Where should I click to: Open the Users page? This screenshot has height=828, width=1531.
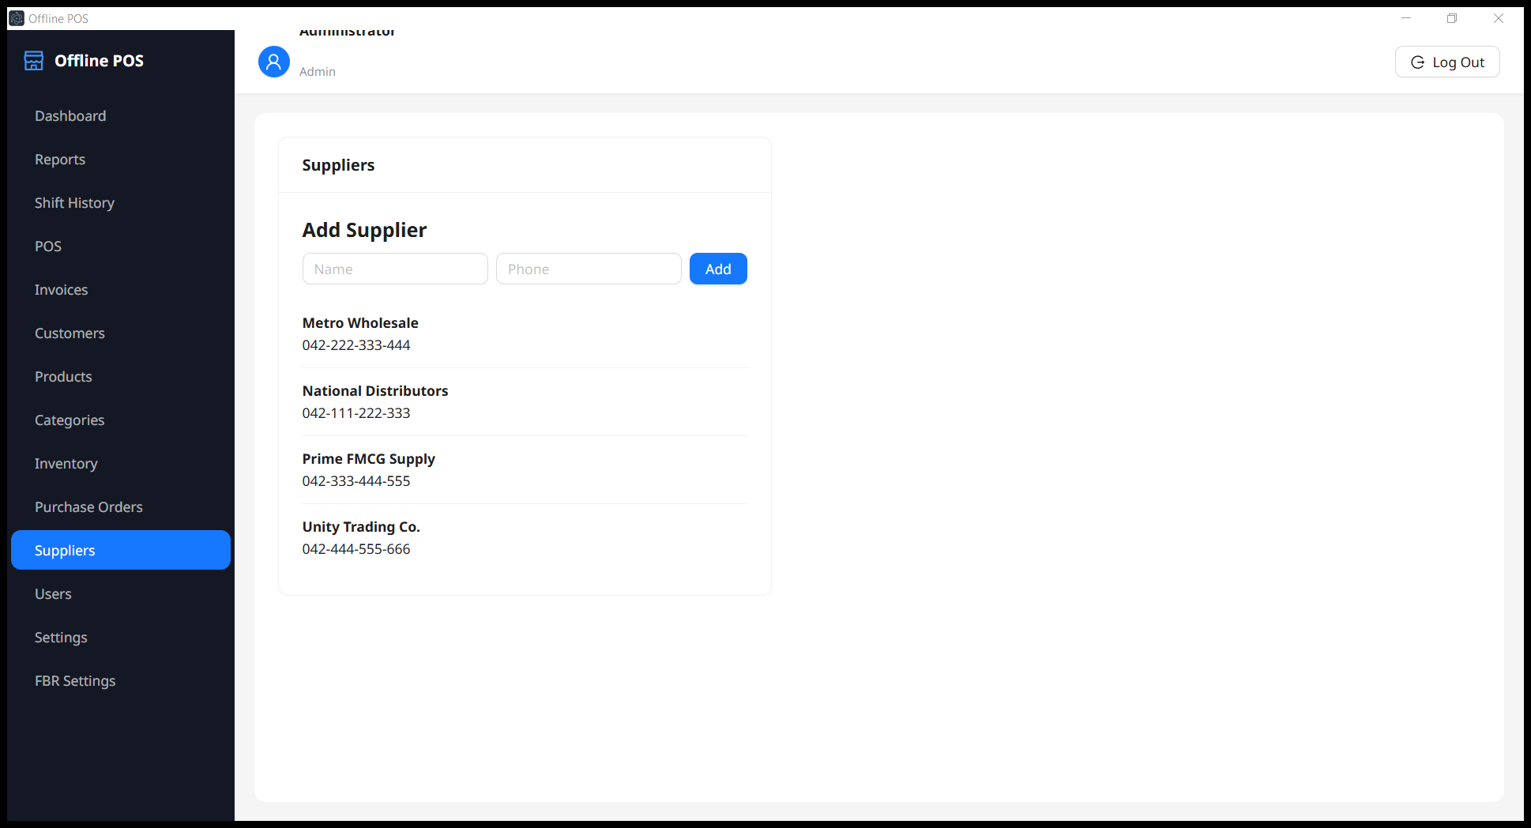[x=121, y=594]
